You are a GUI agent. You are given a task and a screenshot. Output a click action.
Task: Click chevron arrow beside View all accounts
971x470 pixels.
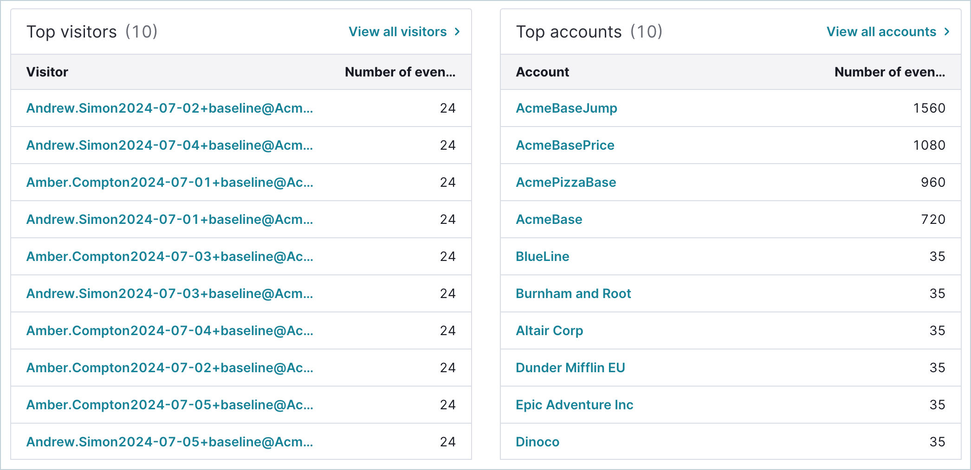(947, 32)
